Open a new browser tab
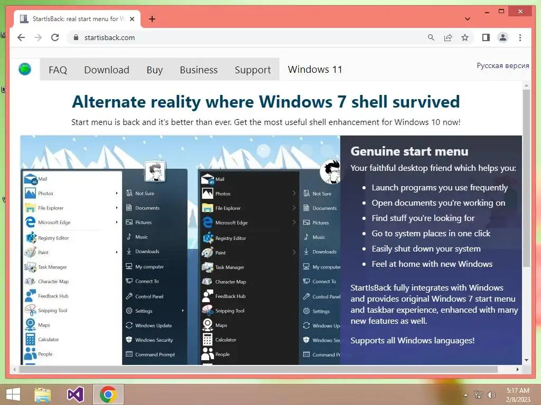This screenshot has width=541, height=405. click(152, 19)
